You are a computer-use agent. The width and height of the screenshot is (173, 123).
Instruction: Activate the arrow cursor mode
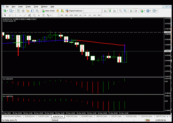pos(5,15)
